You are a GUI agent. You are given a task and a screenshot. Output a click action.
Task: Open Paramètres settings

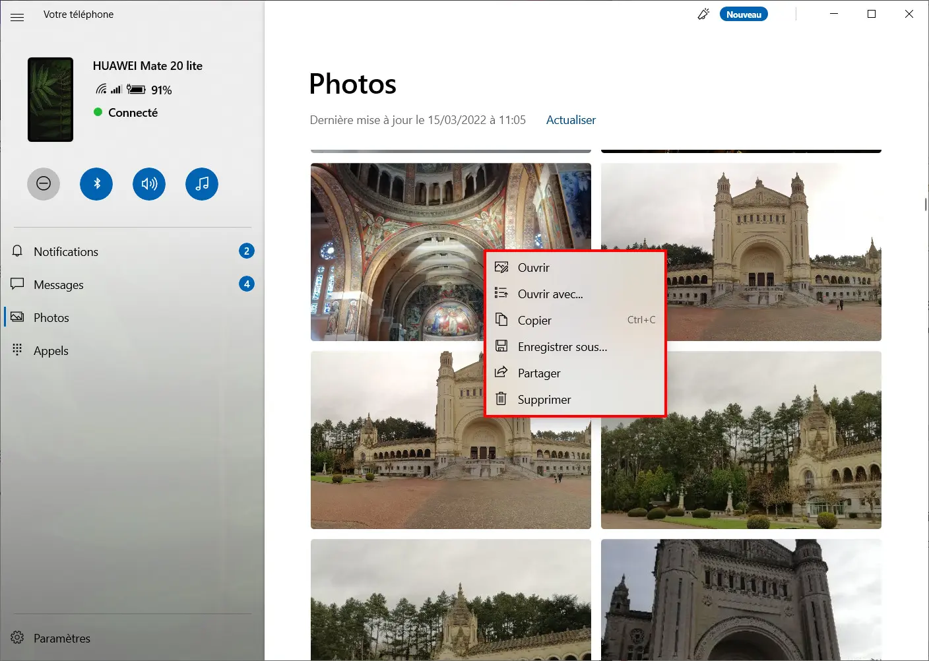point(132,638)
